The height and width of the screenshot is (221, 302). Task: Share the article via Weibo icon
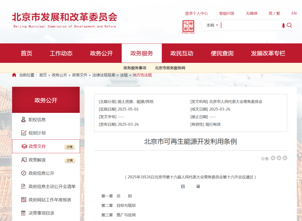279,158
